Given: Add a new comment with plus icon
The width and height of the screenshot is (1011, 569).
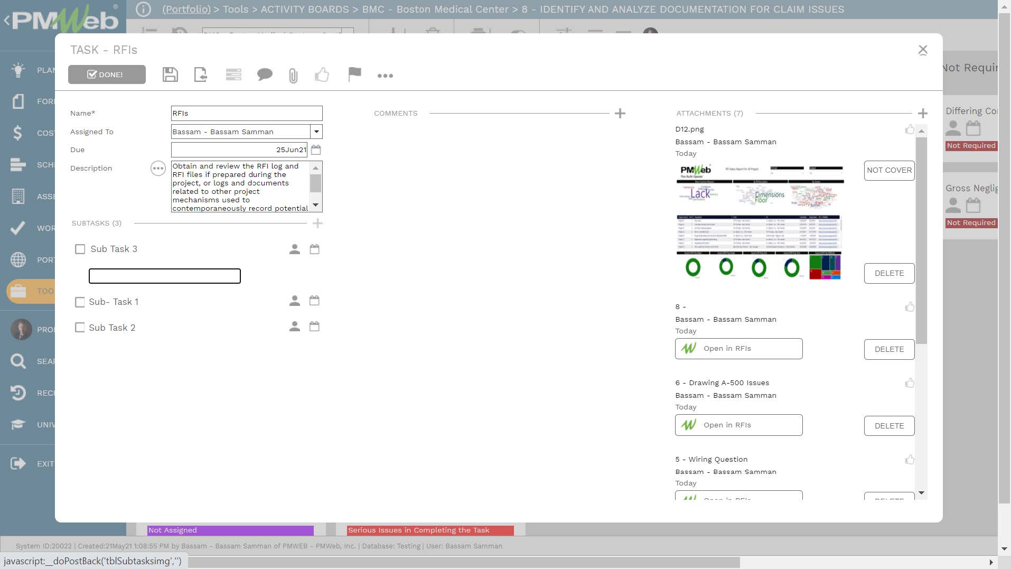Looking at the screenshot, I should click(x=620, y=113).
